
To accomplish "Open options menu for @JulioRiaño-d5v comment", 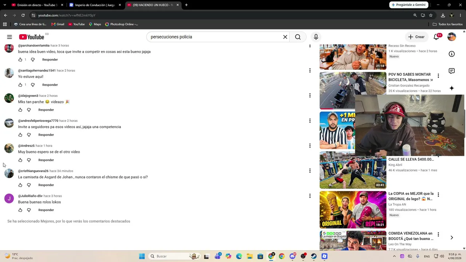I will click(x=310, y=196).
